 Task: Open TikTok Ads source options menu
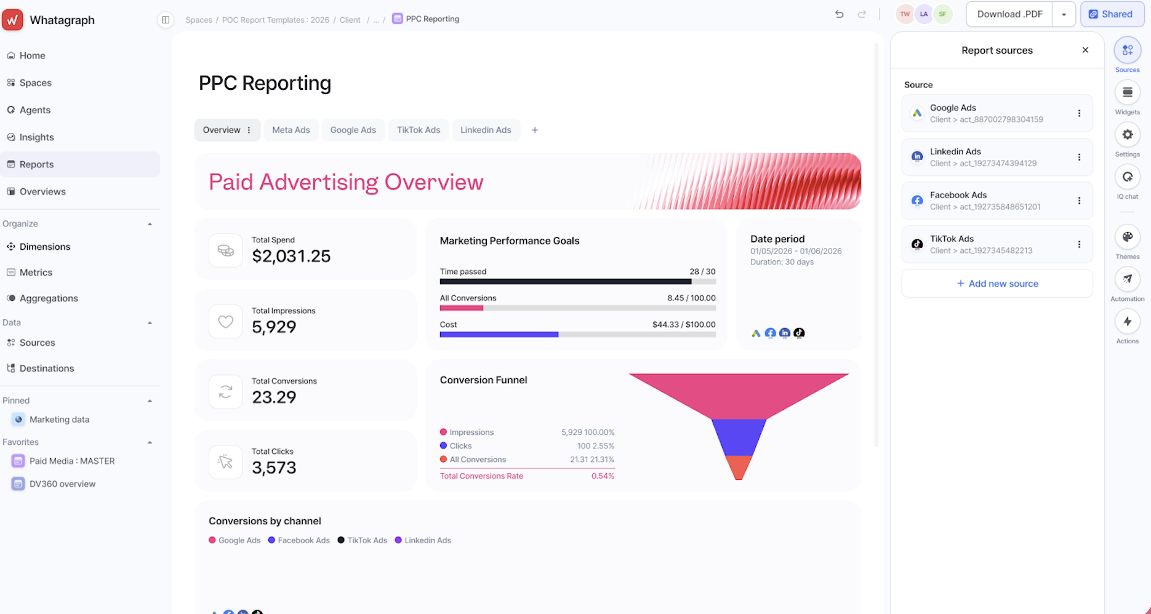[x=1079, y=244]
